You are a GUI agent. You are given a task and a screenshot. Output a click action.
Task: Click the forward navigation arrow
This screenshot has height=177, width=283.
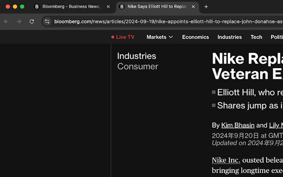click(19, 21)
